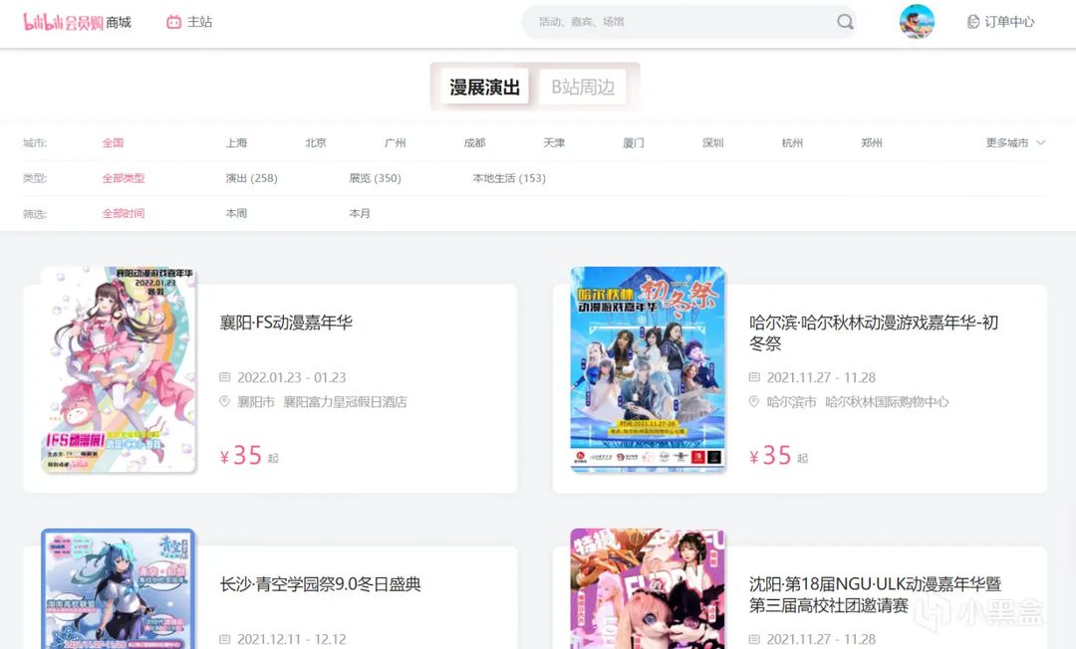Click the title 襄阳·FS动漫嘉年华
The image size is (1076, 649).
click(286, 323)
